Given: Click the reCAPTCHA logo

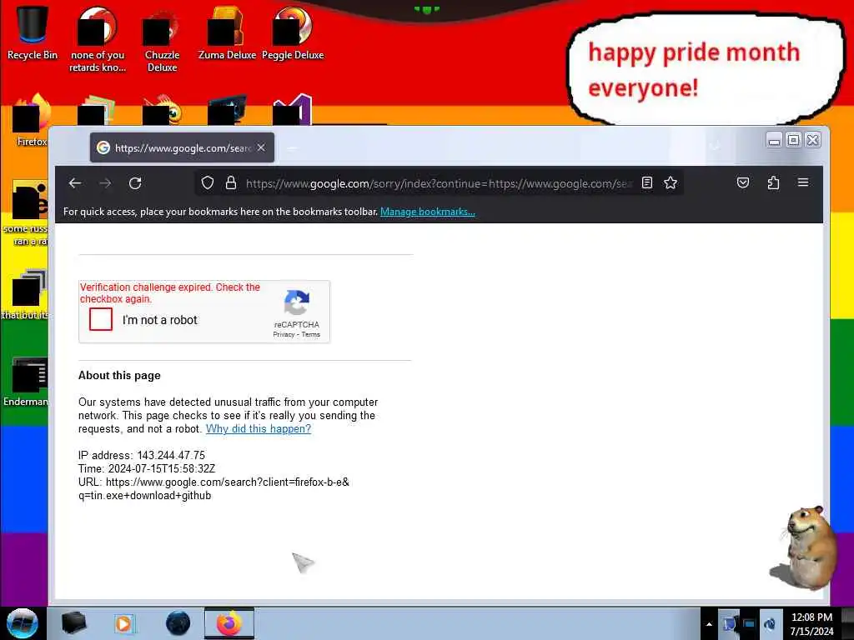Looking at the screenshot, I should (297, 302).
